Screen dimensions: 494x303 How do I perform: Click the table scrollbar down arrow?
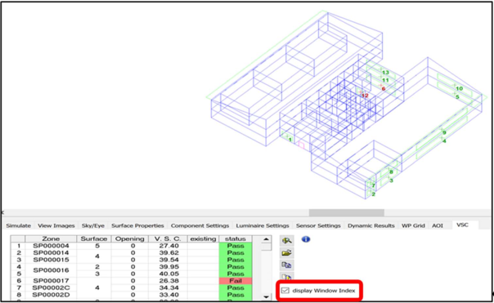coord(266,296)
